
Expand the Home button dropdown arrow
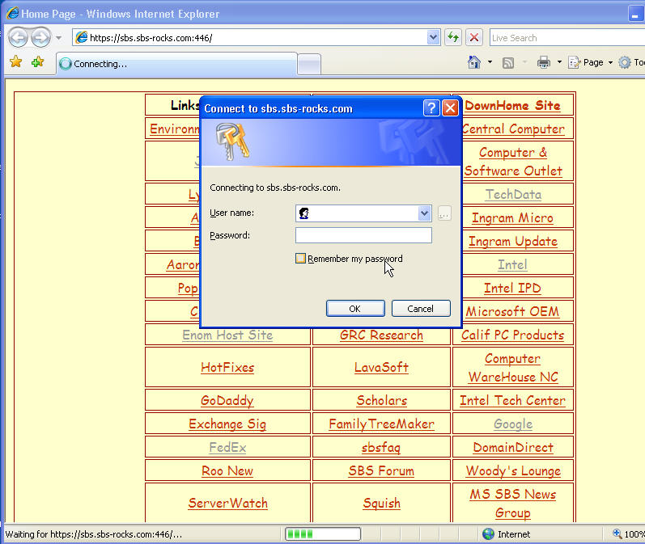click(490, 62)
